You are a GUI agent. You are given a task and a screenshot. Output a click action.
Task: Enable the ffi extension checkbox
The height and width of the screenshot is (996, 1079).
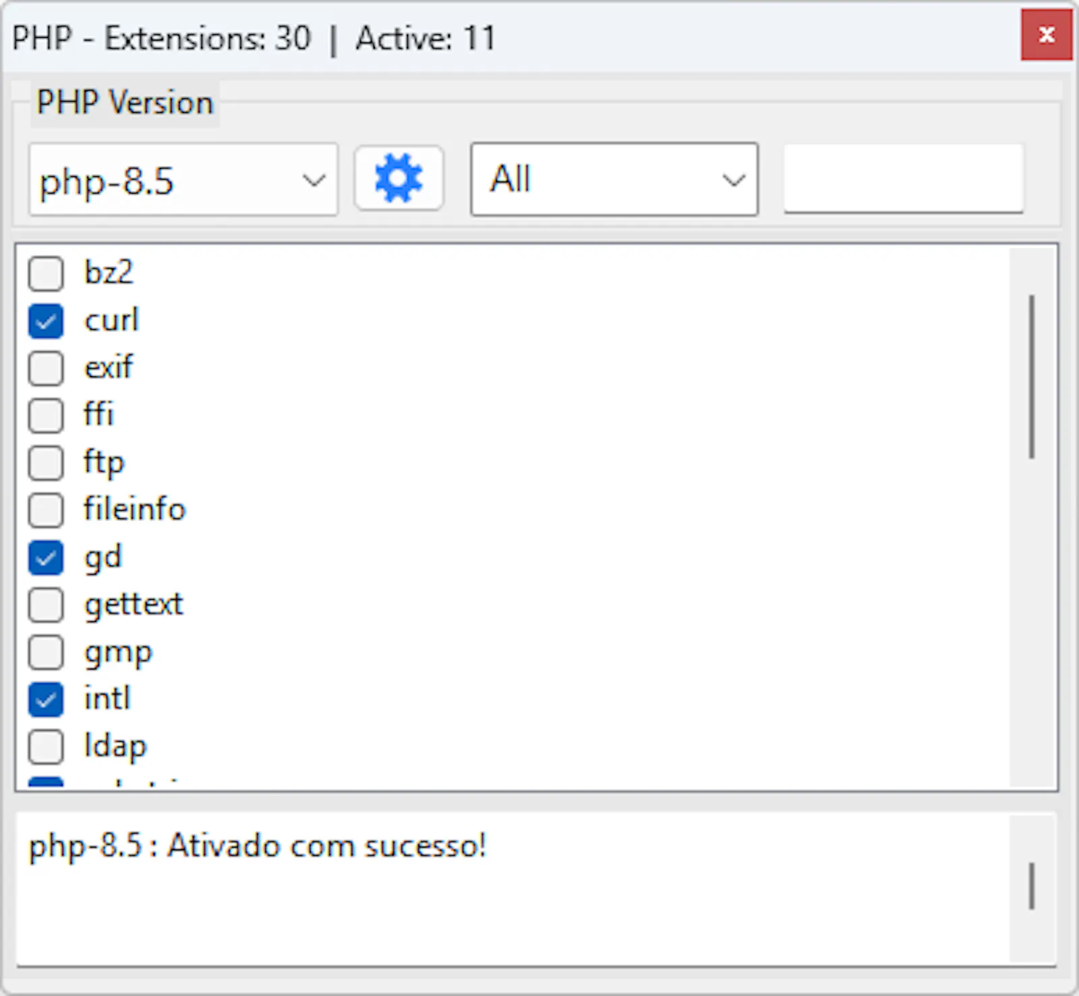[x=46, y=415]
